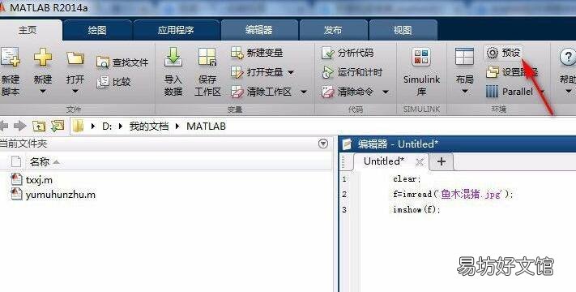Click 清除工作区 (Clear Workspace)
This screenshot has height=292, width=576.
coord(261,92)
